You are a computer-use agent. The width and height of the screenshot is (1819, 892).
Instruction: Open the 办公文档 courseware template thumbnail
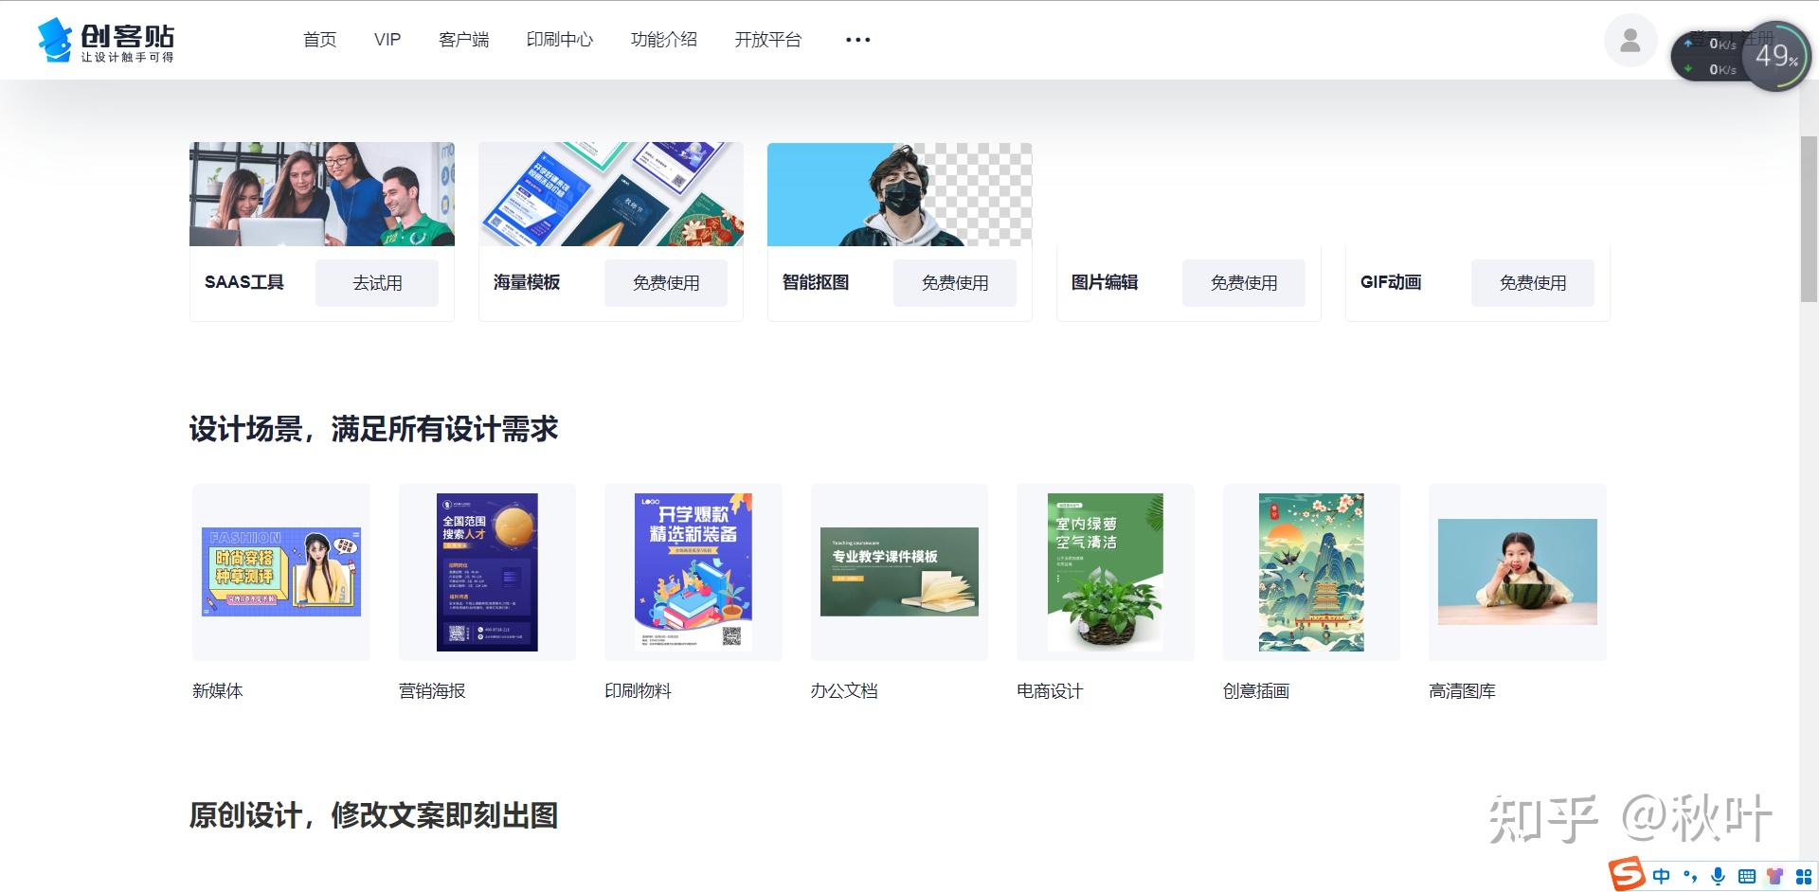899,572
